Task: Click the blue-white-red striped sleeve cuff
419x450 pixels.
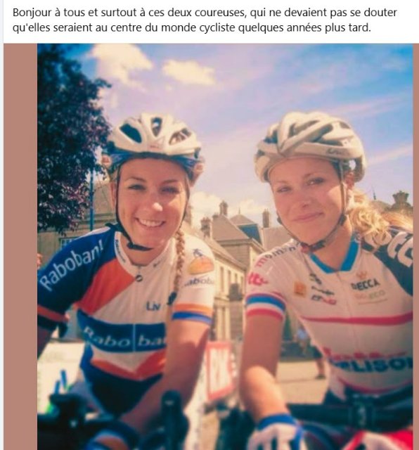Action: coord(266,306)
